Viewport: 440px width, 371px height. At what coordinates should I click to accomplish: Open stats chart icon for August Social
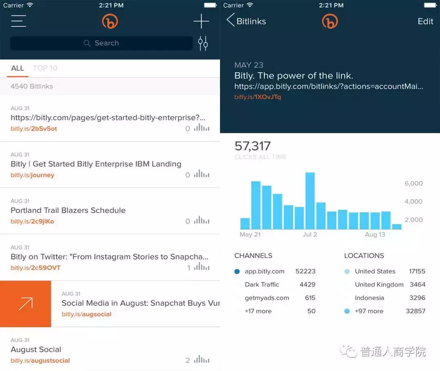[x=202, y=359]
